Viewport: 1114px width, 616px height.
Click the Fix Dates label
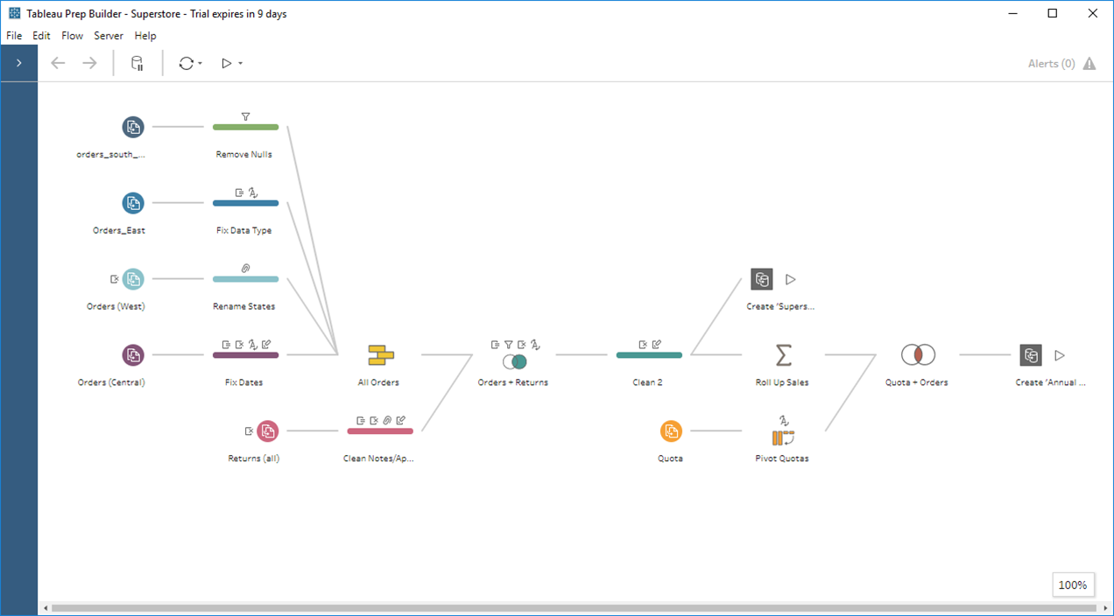pos(244,382)
